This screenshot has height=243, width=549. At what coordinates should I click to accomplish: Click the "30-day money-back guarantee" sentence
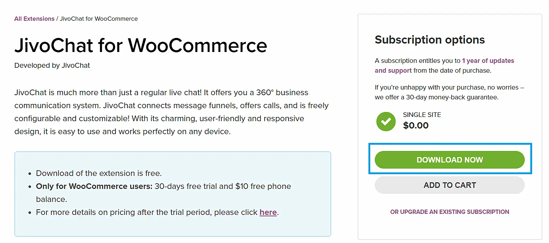[449, 92]
